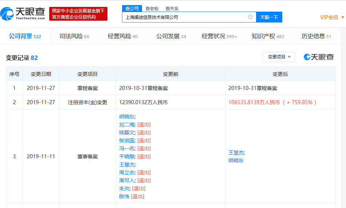Select the 2019-11-27 date in row 1
The width and height of the screenshot is (346, 208).
41,88
